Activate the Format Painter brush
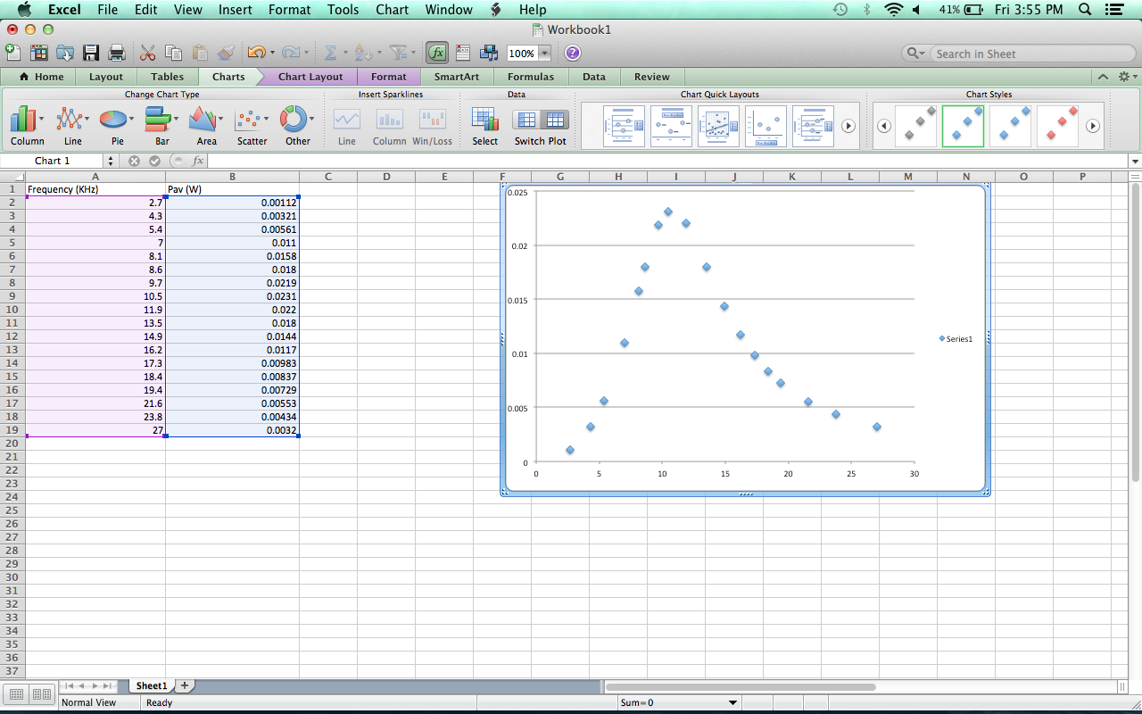This screenshot has height=714, width=1142. pos(226,53)
